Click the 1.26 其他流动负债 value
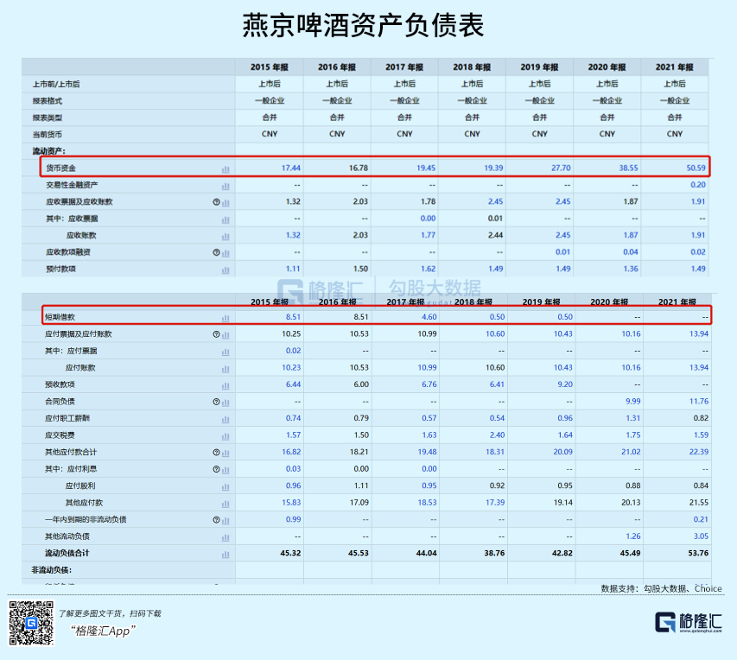The height and width of the screenshot is (660, 737). 633,536
